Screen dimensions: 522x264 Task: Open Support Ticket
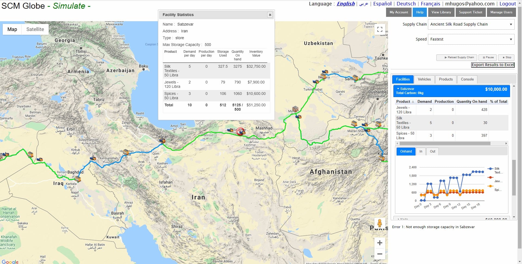tap(470, 12)
